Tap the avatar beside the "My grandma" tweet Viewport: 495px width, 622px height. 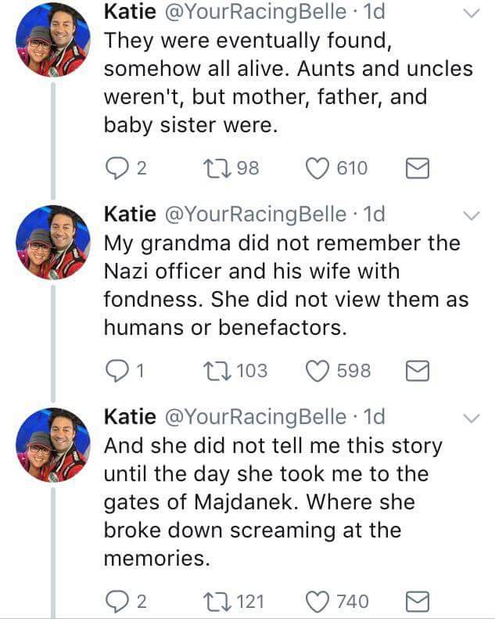[x=52, y=243]
